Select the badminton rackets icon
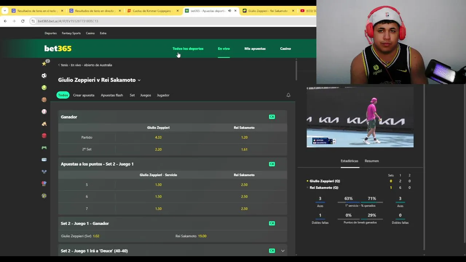The width and height of the screenshot is (466, 262). (x=44, y=172)
